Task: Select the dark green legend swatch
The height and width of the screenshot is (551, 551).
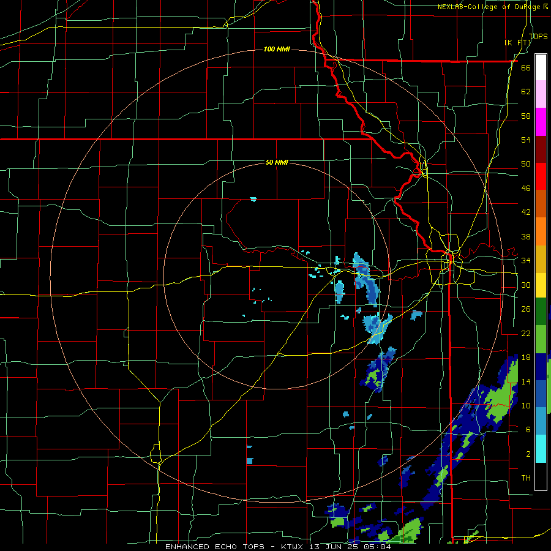Action: (x=541, y=312)
